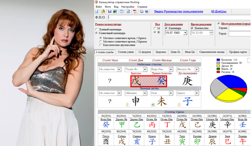The width and height of the screenshot is (252, 146).
Task: Open the Справка menu
Action: tap(142, 7)
